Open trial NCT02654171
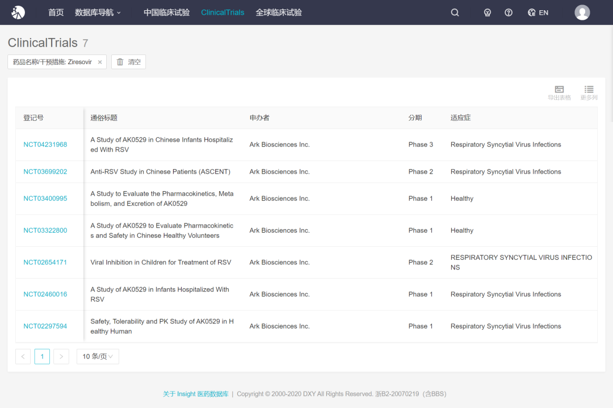Viewport: 613px width, 408px height. point(45,262)
